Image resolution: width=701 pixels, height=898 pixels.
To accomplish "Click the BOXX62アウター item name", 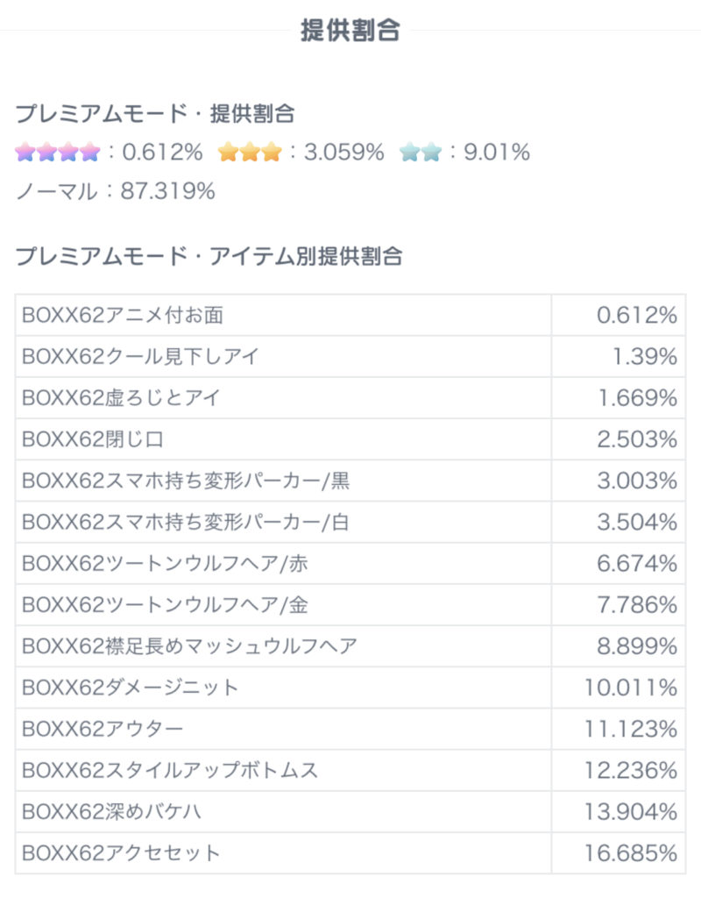I will tap(103, 729).
